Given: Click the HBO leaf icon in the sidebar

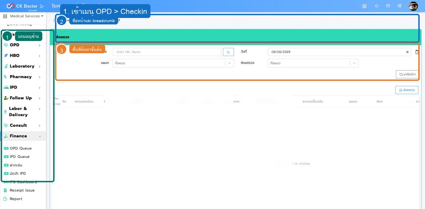Looking at the screenshot, I should [6, 55].
